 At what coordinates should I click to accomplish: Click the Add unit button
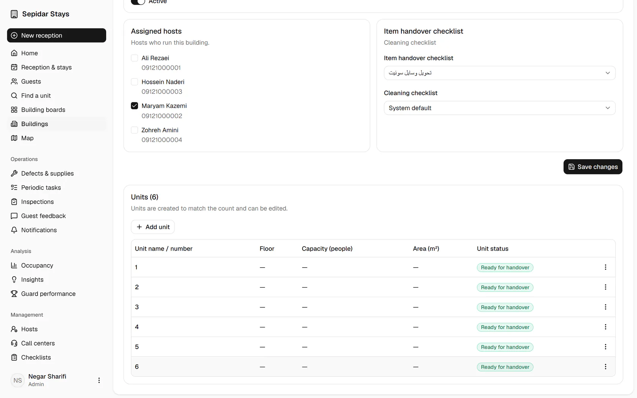[x=153, y=227]
